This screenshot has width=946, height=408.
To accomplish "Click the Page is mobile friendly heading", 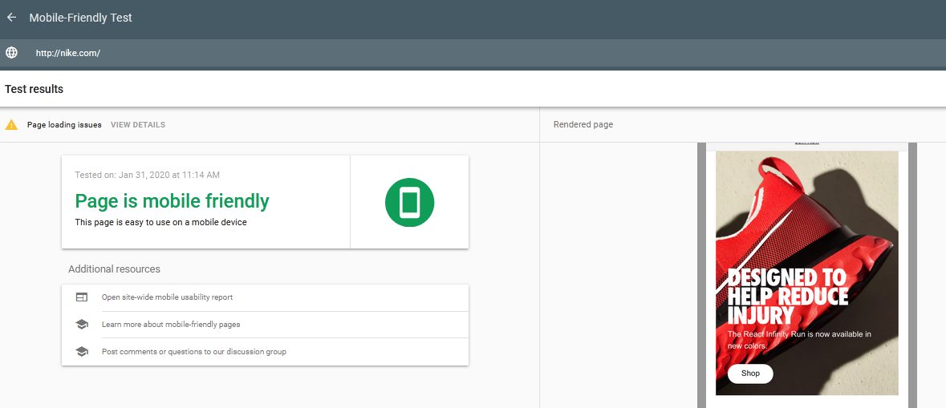I will (172, 201).
